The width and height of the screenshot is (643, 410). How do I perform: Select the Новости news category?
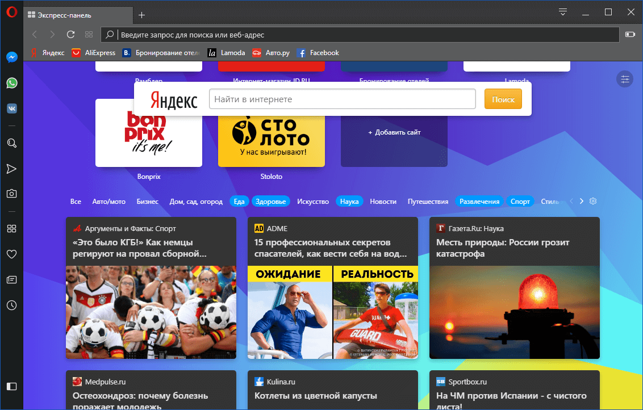tap(383, 202)
